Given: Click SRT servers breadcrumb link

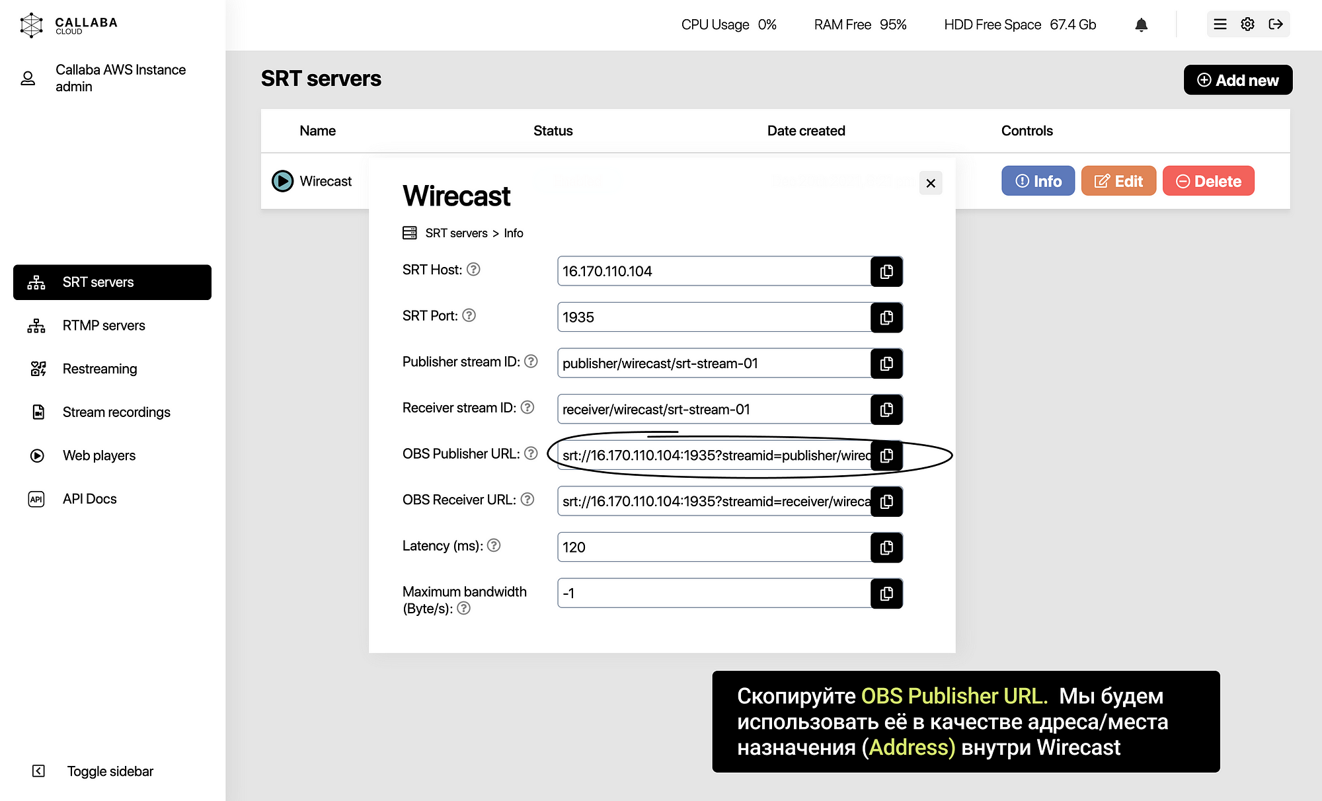Looking at the screenshot, I should point(456,233).
